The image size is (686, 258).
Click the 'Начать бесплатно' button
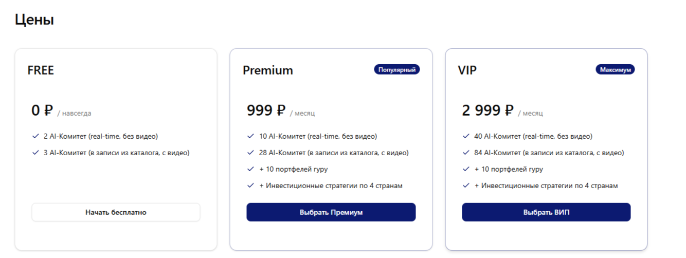tap(116, 212)
